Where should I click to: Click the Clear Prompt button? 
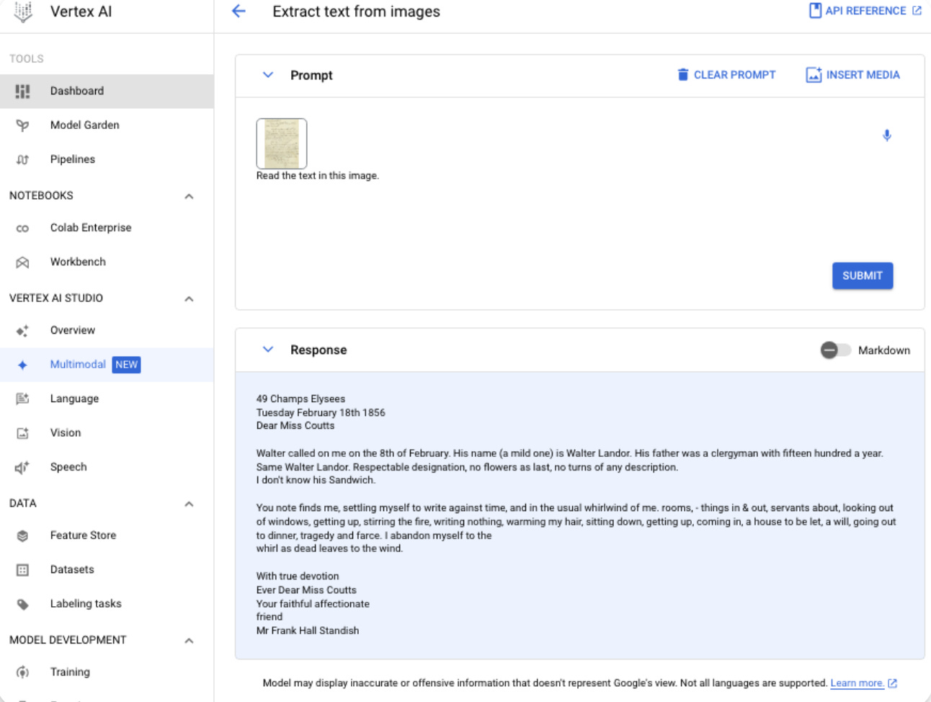726,75
